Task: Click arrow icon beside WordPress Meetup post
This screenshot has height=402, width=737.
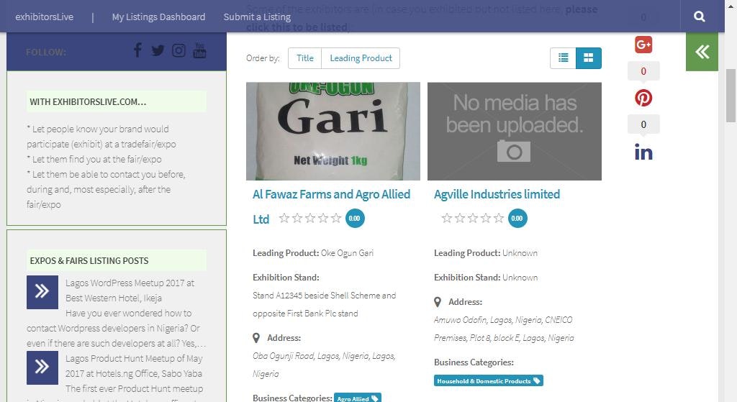Action: click(42, 292)
